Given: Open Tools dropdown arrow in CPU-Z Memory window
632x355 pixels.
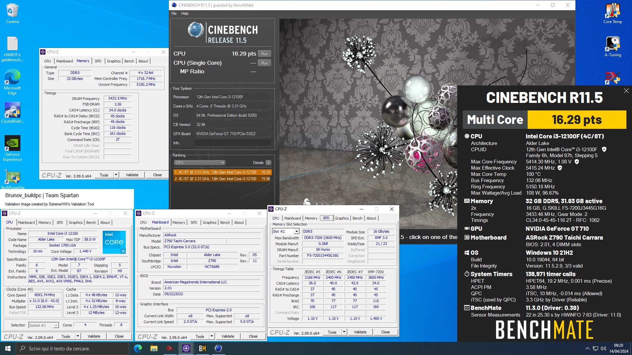Looking at the screenshot, I should 116,175.
